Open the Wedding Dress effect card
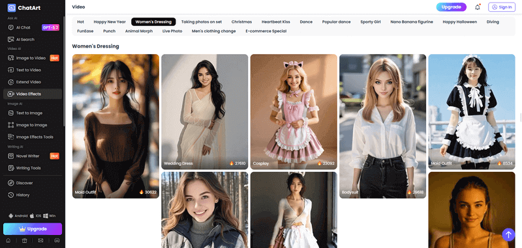Image resolution: width=522 pixels, height=248 pixels. (205, 112)
